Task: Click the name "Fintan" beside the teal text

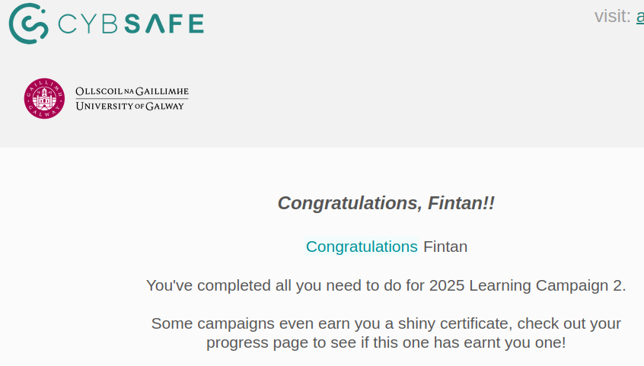Action: [445, 247]
